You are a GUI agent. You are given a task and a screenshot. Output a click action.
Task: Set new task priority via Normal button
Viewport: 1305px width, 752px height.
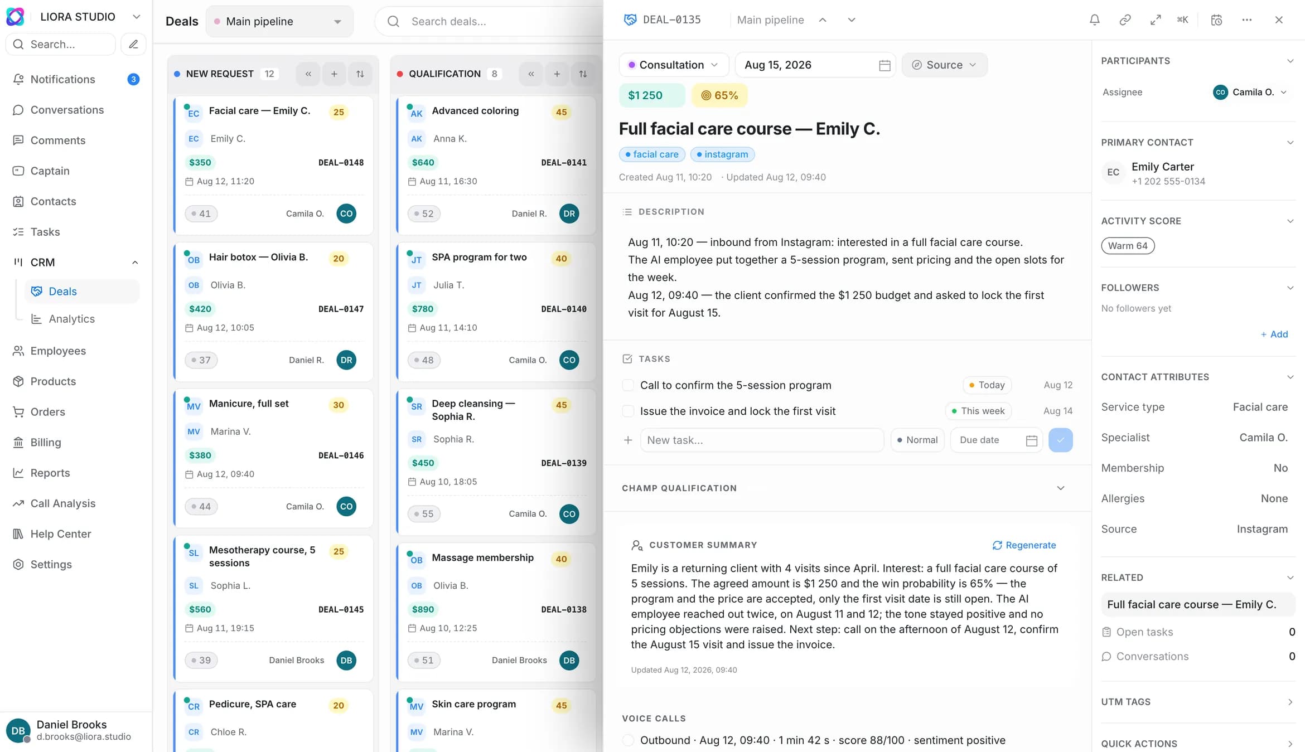pos(917,440)
